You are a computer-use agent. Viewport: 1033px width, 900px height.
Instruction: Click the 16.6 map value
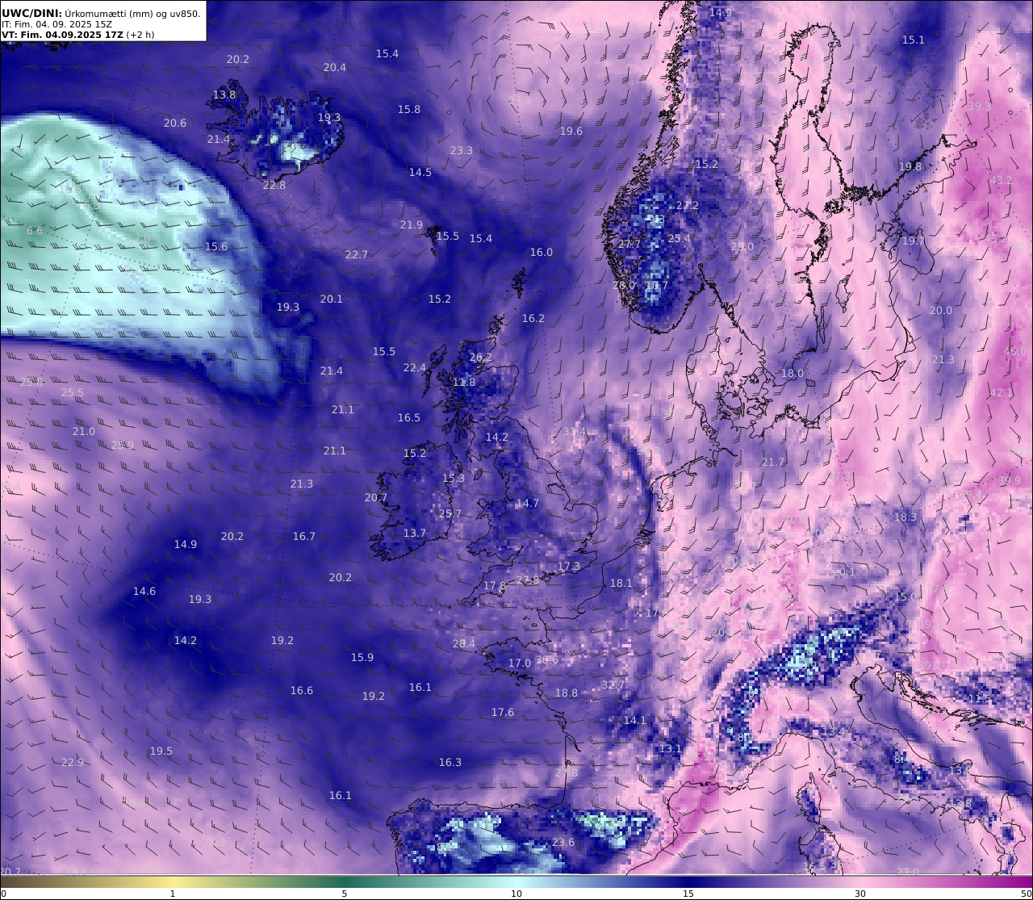pyautogui.click(x=302, y=691)
